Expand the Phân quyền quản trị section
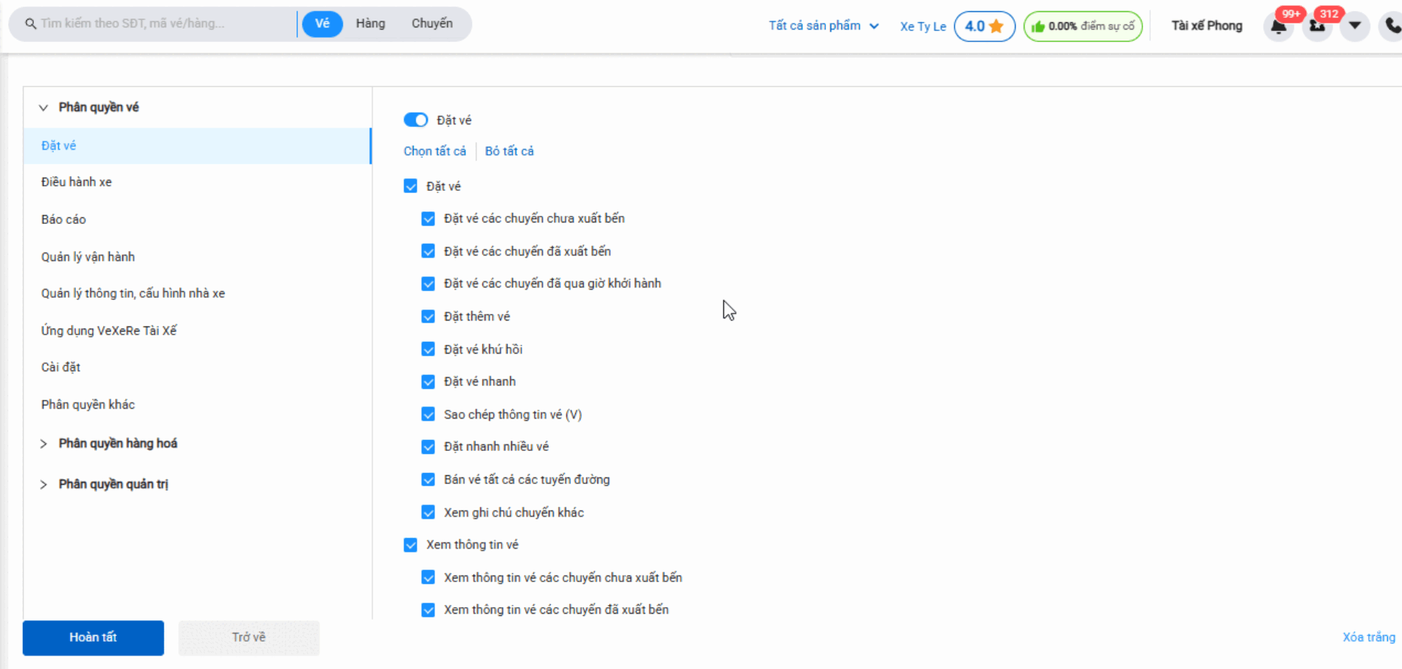Viewport: 1402px width, 669px height. 44,485
